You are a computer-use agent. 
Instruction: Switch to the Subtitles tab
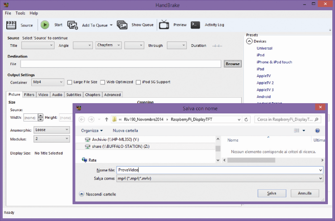pos(74,95)
